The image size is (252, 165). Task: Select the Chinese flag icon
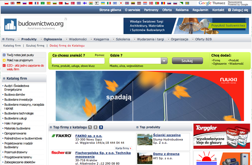coord(31,3)
